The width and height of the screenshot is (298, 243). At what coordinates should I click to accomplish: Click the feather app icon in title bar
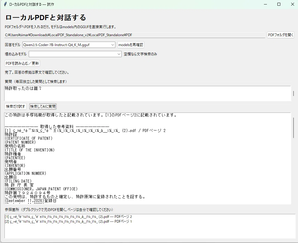point(5,4)
